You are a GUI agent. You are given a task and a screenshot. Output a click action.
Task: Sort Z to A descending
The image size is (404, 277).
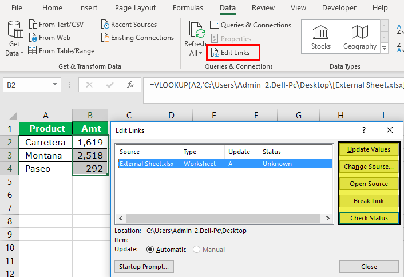(399, 48)
